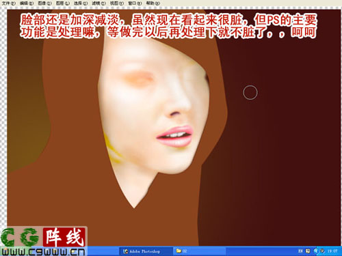
Task: Expand hidden system tray icons arrow
Action: pyautogui.click(x=316, y=251)
